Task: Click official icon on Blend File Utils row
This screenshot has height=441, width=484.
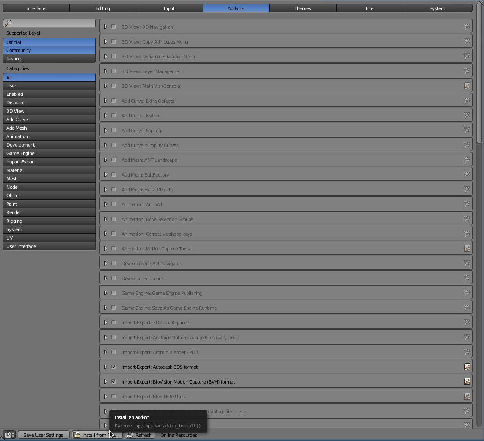Action: point(467,397)
